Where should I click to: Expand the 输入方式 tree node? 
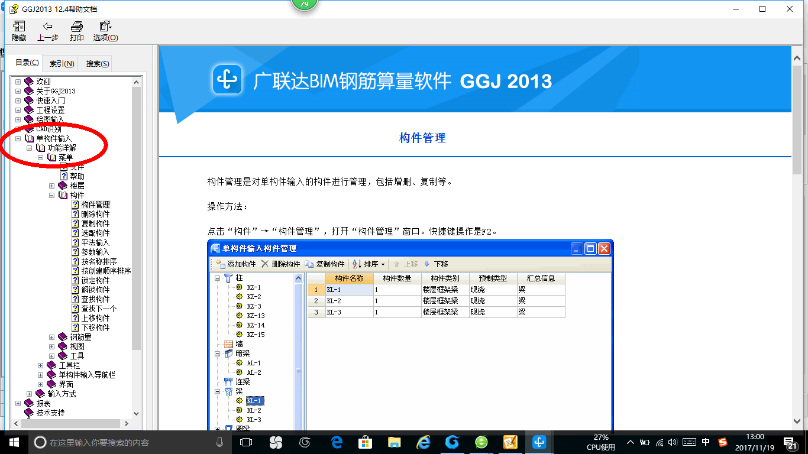click(29, 394)
